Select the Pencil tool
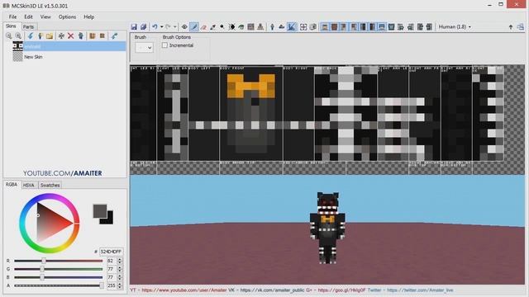The image size is (529, 297). [x=193, y=27]
